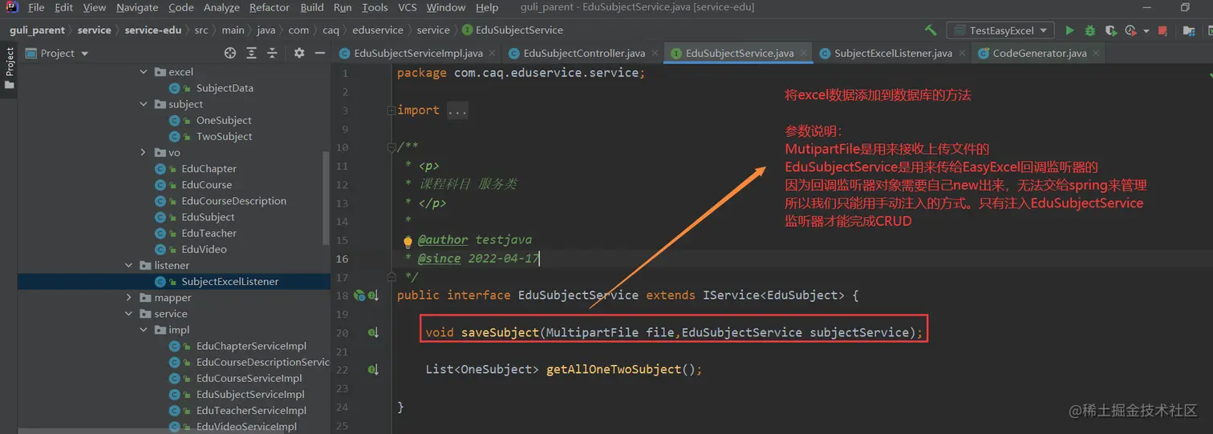This screenshot has height=434, width=1213.
Task: Select EduTeacher class in project tree
Action: (209, 233)
